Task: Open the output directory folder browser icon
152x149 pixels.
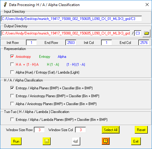Action: [x=147, y=33]
